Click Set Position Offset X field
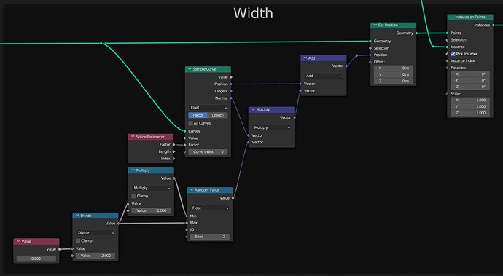This screenshot has height=276, width=503. (394, 68)
